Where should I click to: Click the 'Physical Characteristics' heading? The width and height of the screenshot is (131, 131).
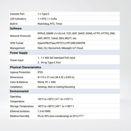(25, 67)
